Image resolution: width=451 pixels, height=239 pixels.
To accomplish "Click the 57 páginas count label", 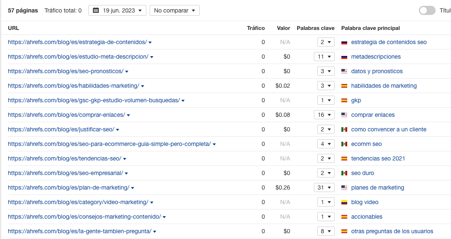I will (x=23, y=11).
